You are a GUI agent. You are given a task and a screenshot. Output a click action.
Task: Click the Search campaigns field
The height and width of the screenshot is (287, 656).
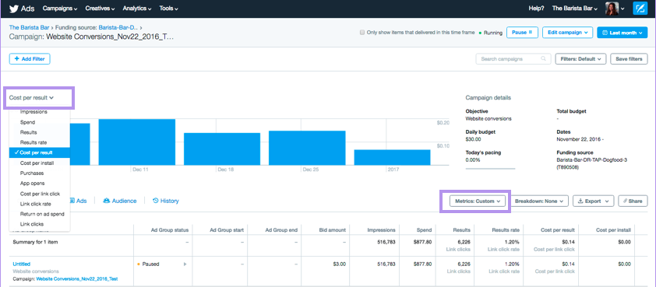(513, 59)
